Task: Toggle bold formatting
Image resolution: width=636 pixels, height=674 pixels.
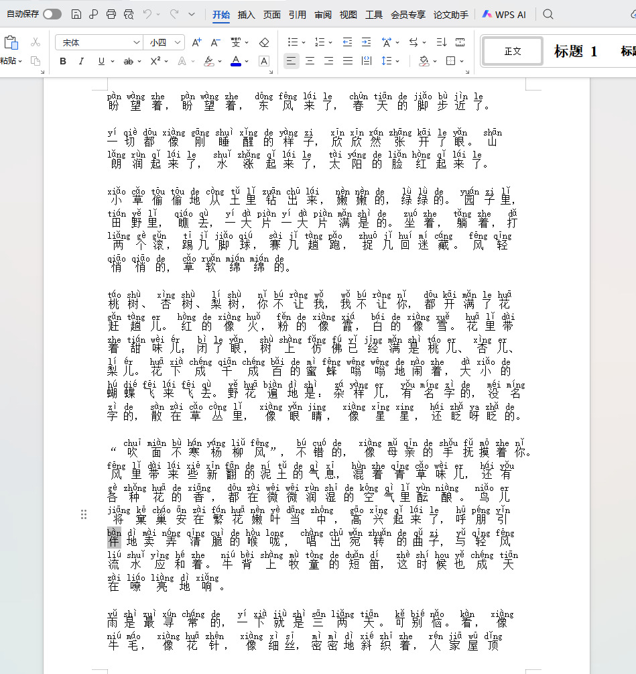Action: [63, 61]
